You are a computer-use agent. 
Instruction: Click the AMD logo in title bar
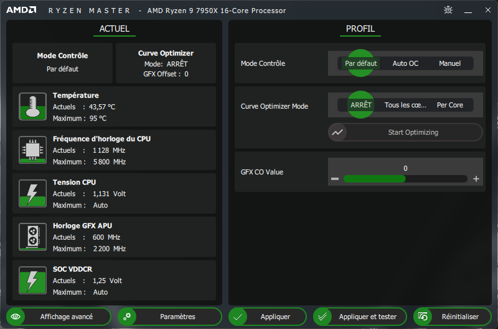21,10
